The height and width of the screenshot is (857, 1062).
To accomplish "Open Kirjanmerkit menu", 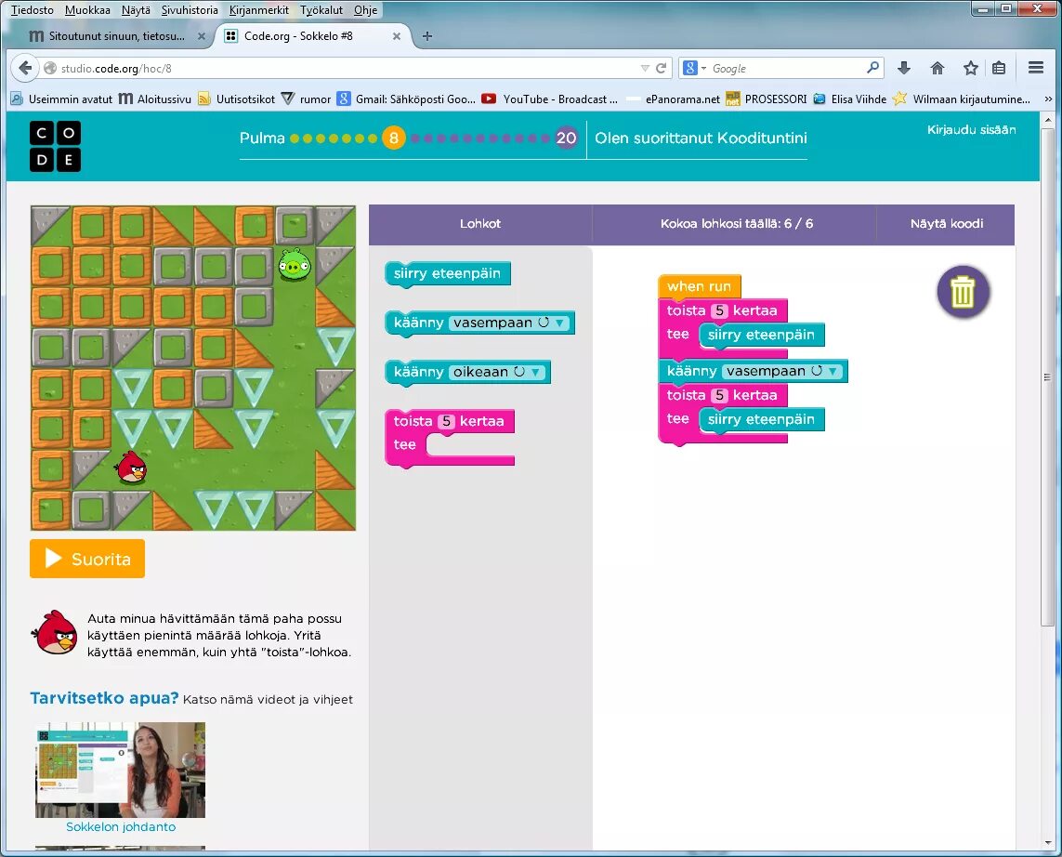I will point(258,10).
